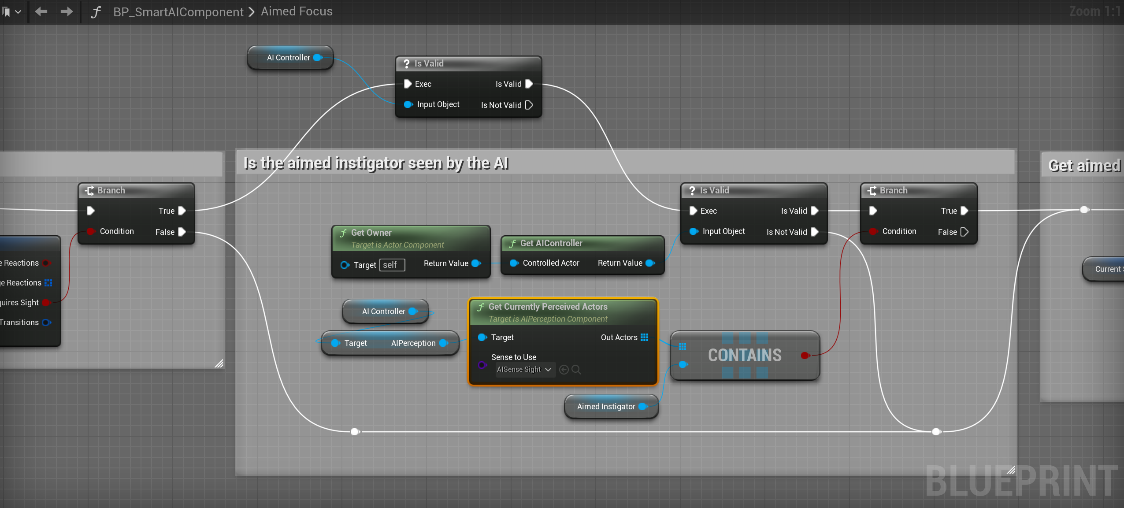Viewport: 1124px width, 508px height.
Task: Click the Condition pin on the right Branch node
Action: (873, 231)
